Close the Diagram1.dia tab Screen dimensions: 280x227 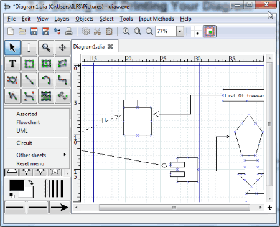[110, 47]
